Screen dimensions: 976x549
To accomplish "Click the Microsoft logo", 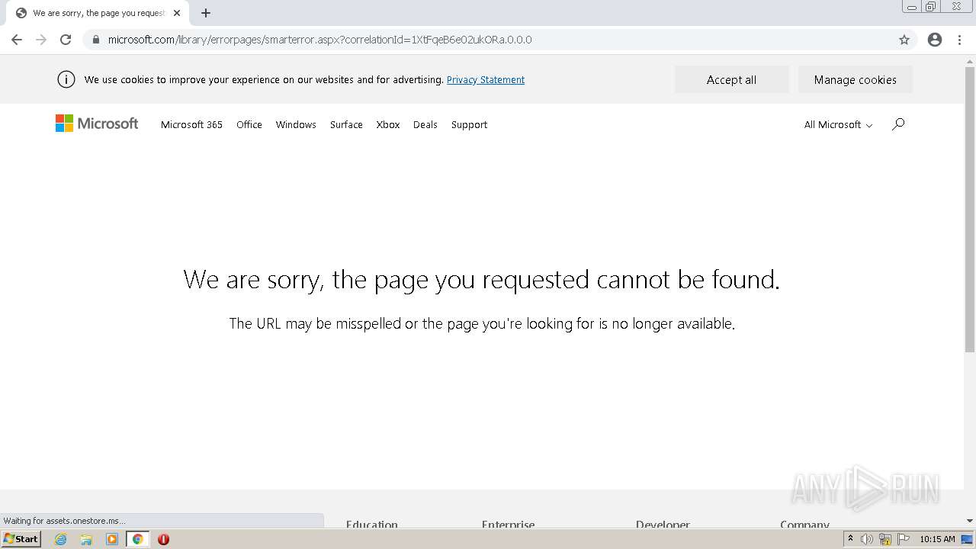I will 97,124.
